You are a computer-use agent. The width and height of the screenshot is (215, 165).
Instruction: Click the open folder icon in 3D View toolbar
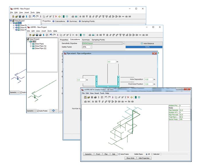click(x=89, y=97)
